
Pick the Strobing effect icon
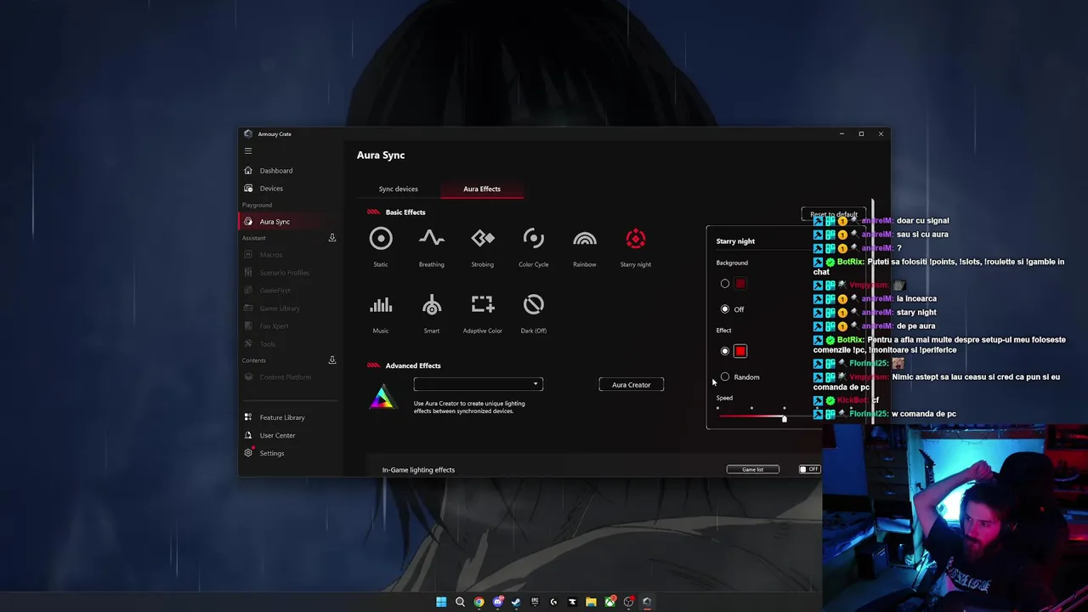click(483, 239)
